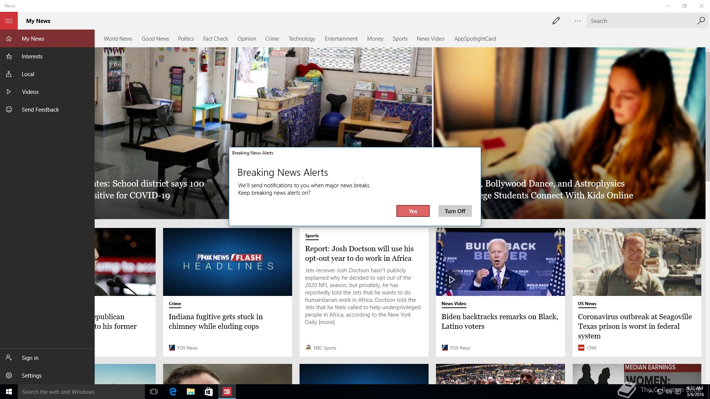The width and height of the screenshot is (710, 399).
Task: Click the Sports category label on card
Action: (x=312, y=236)
